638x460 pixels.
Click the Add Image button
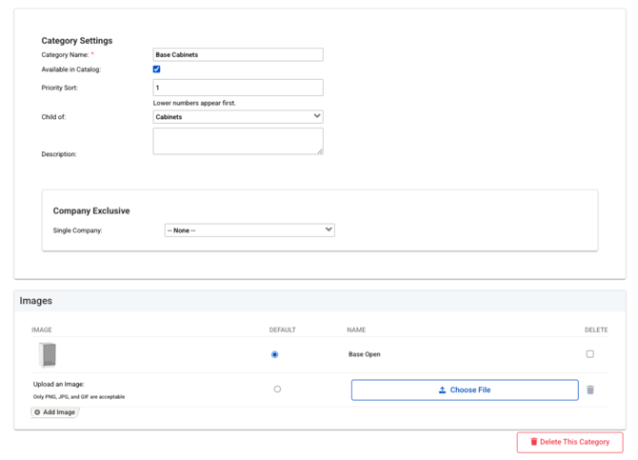(55, 412)
